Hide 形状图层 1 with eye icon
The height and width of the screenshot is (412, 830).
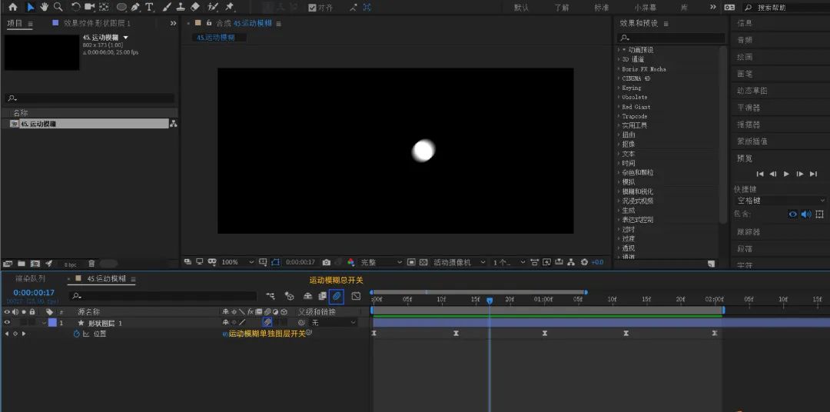click(x=7, y=323)
